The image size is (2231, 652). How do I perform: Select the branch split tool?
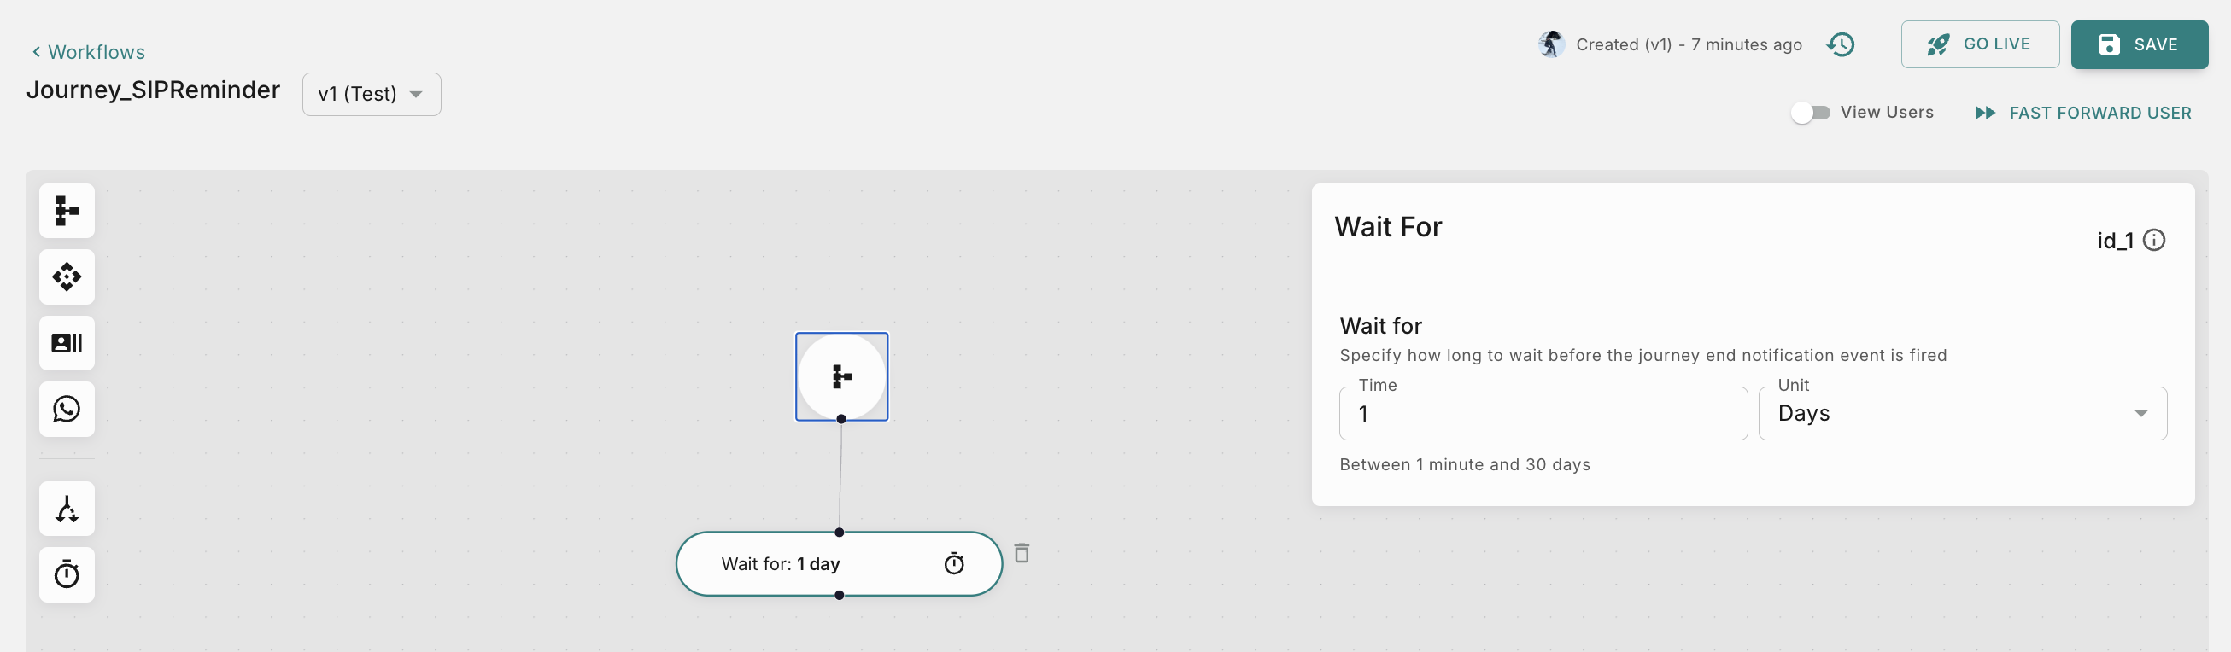67,509
